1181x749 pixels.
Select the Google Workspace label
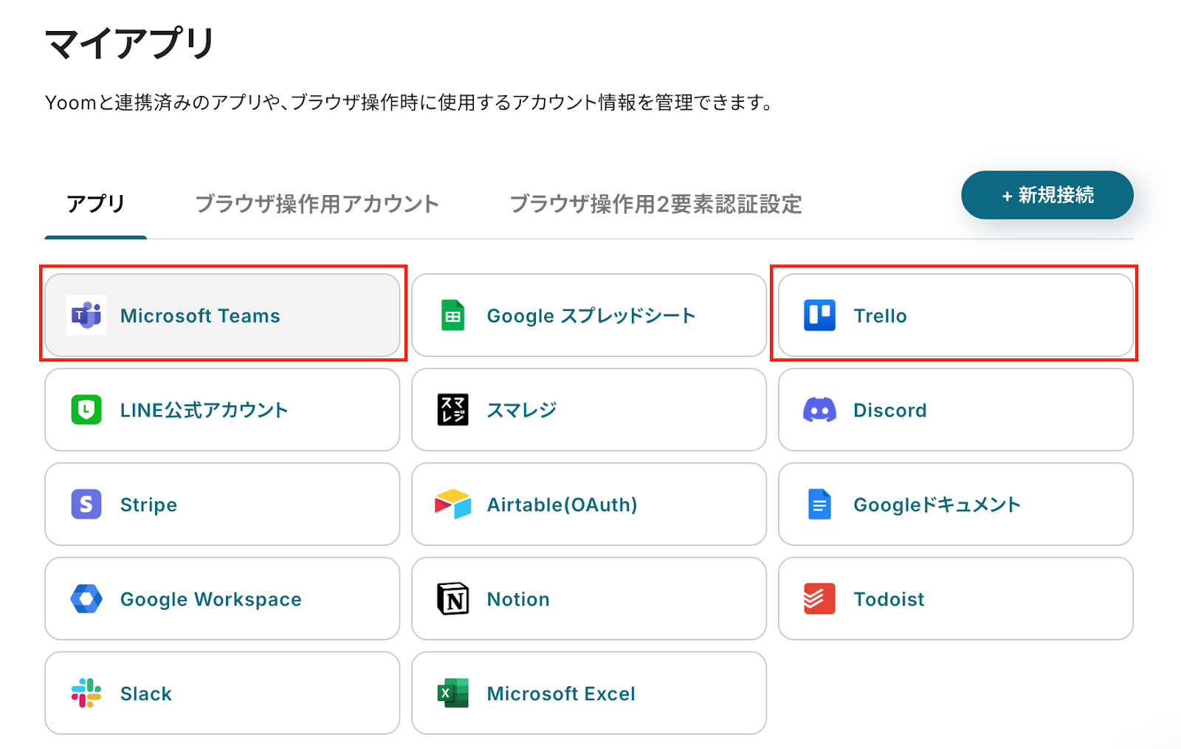[x=211, y=600]
